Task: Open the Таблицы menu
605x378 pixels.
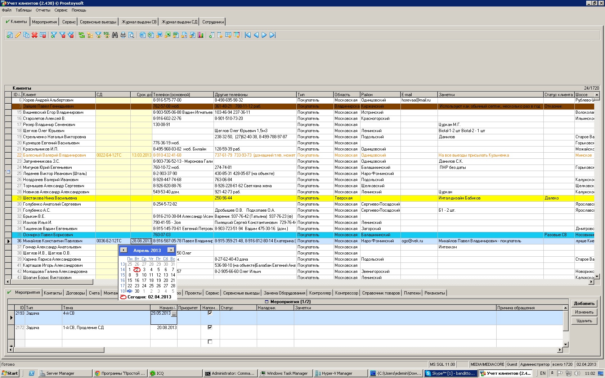Action: coord(23,10)
